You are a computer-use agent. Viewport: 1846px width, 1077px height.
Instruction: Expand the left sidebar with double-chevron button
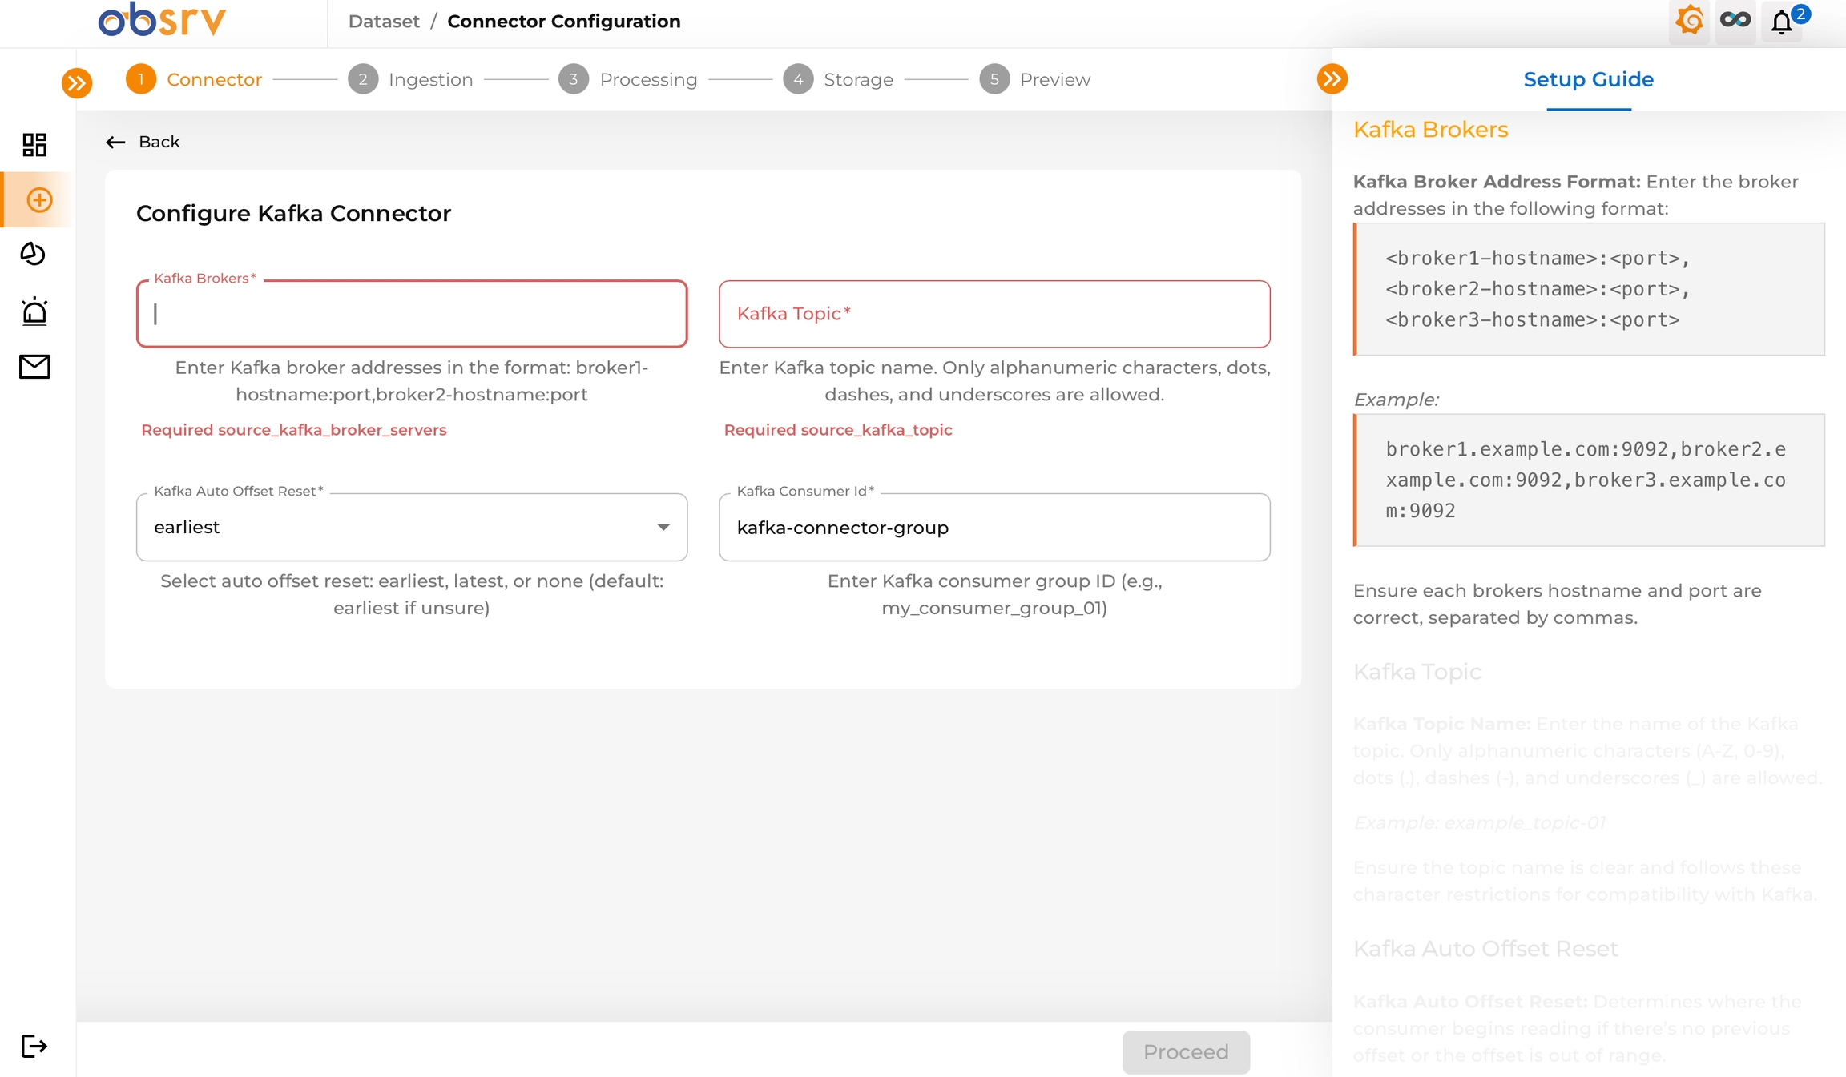point(77,83)
